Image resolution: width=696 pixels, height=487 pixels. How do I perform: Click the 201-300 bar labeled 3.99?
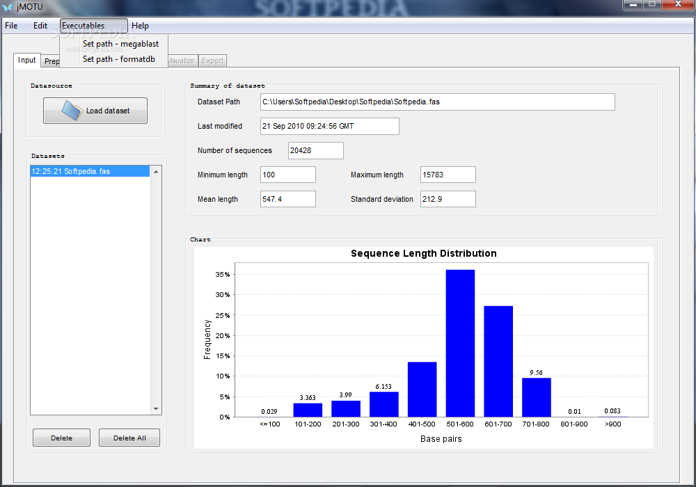pyautogui.click(x=346, y=409)
